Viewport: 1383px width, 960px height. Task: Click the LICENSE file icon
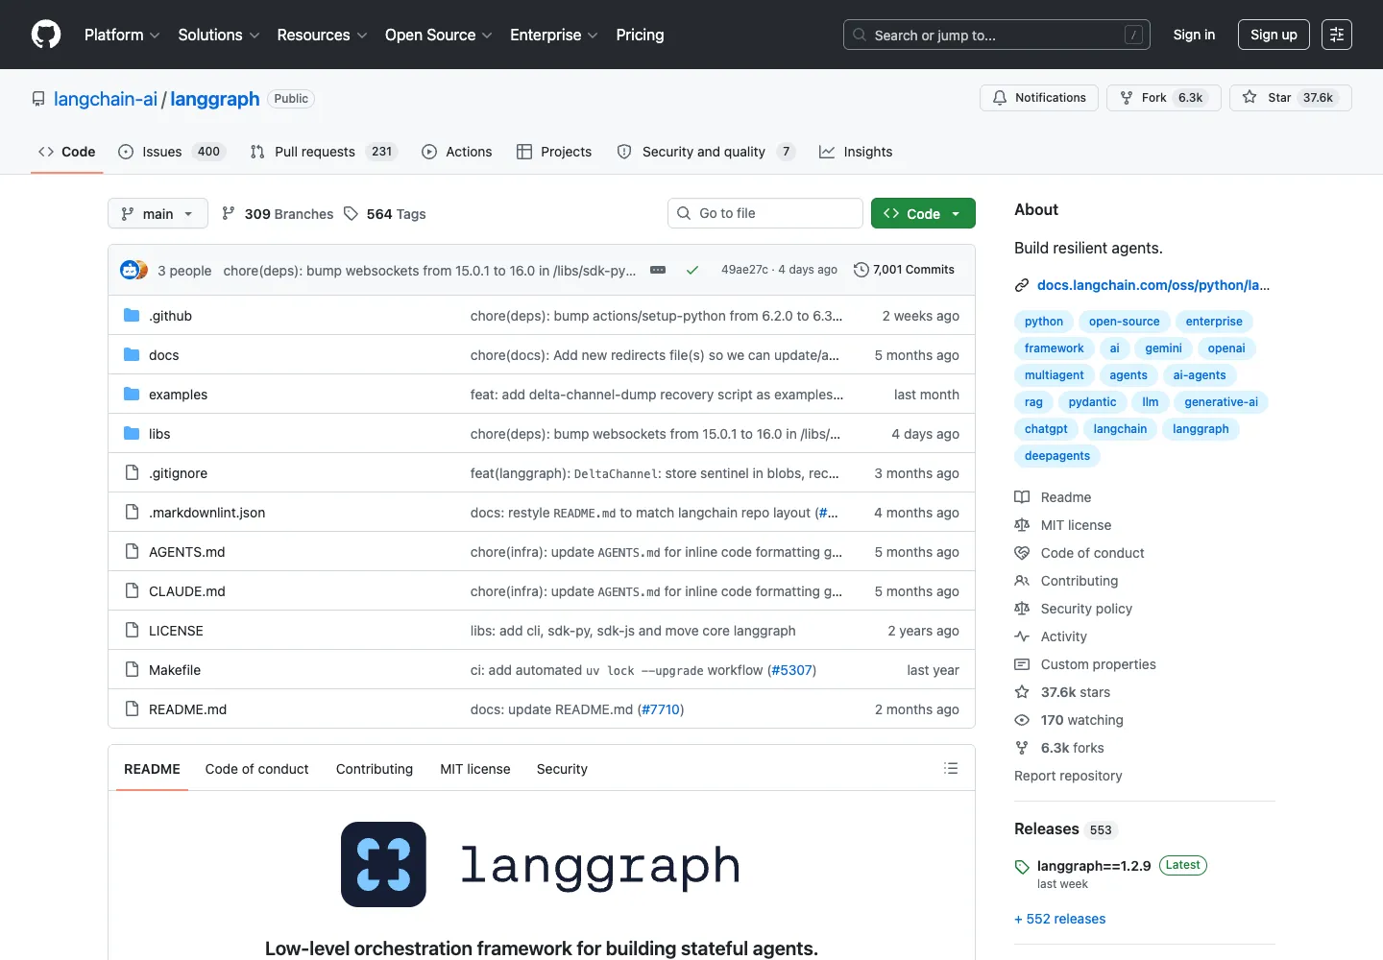pyautogui.click(x=132, y=631)
